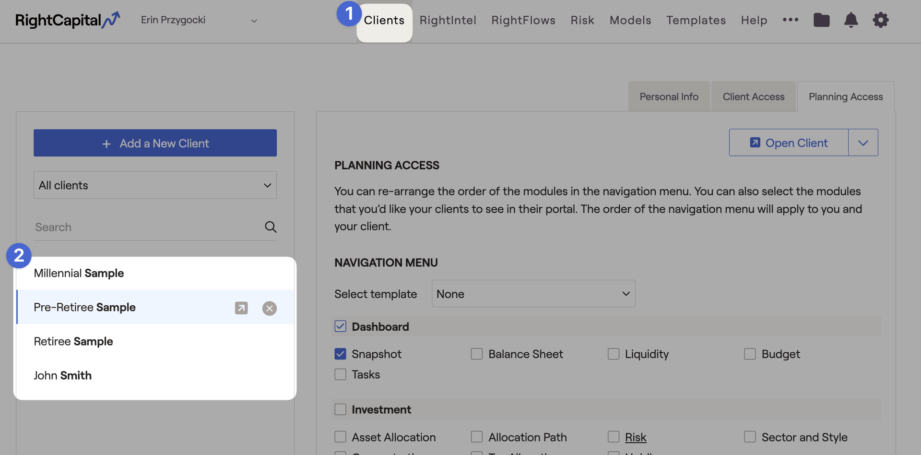Screen dimensions: 921x455
Task: Uncheck the Snapshot checkbox
Action: 340,354
